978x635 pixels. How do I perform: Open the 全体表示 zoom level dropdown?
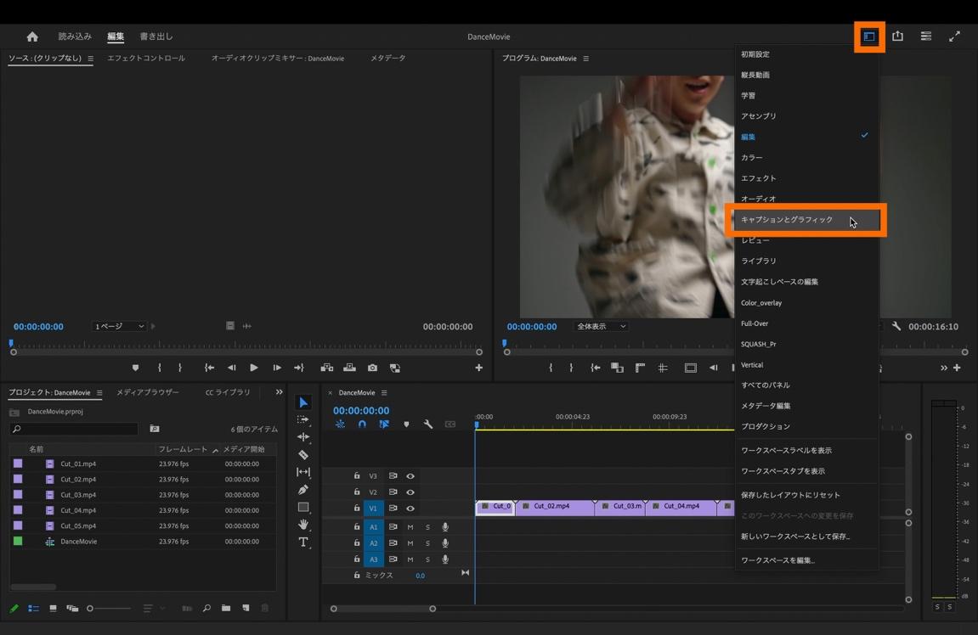[602, 326]
